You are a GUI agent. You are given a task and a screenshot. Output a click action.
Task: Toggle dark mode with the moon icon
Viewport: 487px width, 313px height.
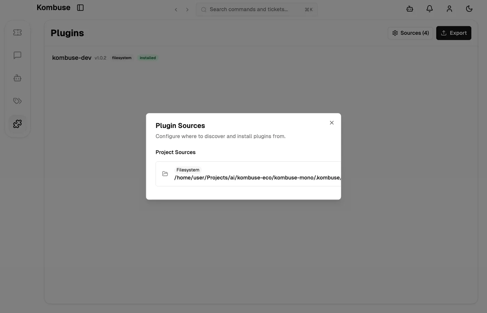(x=469, y=9)
